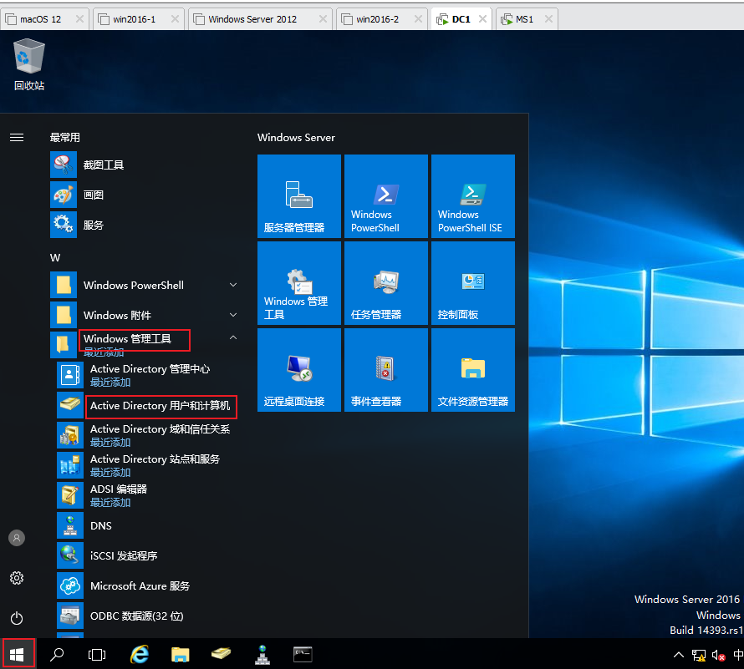Click the muted volume tray icon
The height and width of the screenshot is (669, 744).
[718, 656]
